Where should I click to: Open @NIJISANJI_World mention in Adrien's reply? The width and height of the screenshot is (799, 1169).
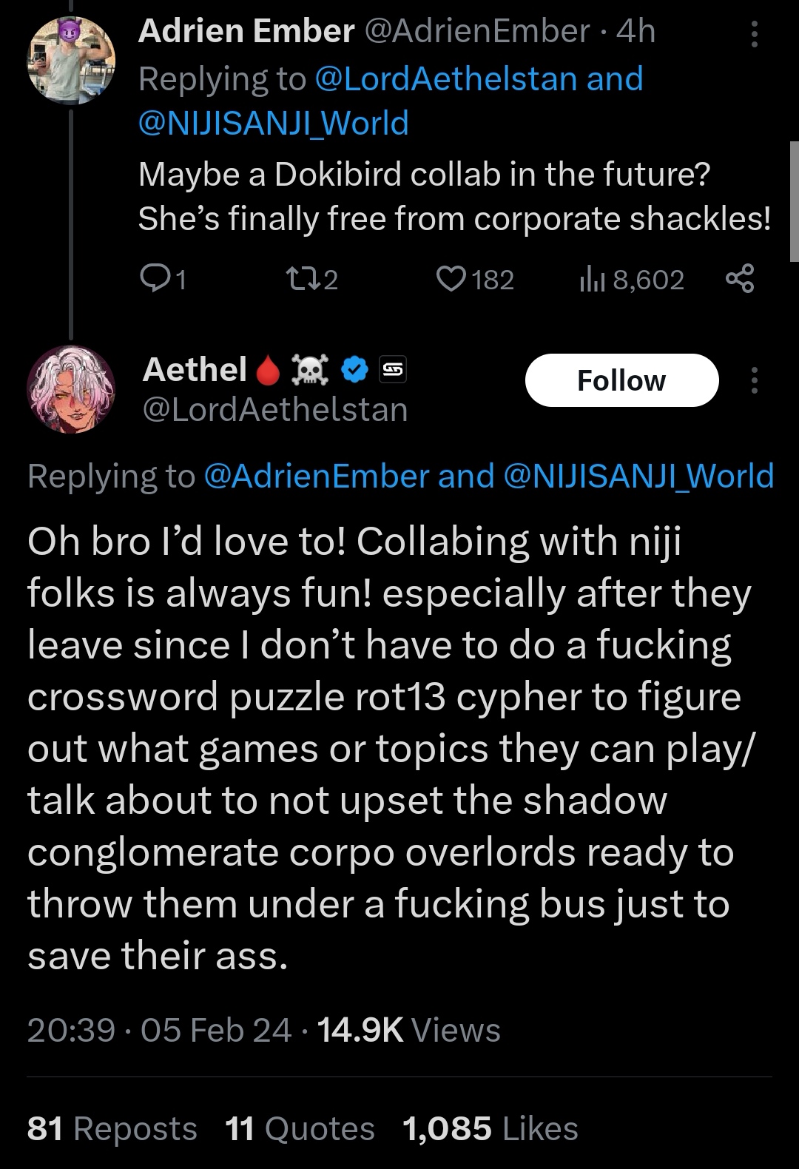click(273, 123)
